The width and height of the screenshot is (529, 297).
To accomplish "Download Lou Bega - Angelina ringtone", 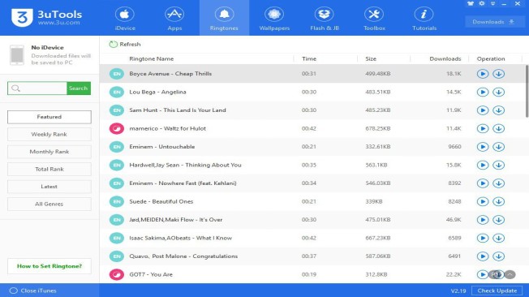I will click(499, 92).
